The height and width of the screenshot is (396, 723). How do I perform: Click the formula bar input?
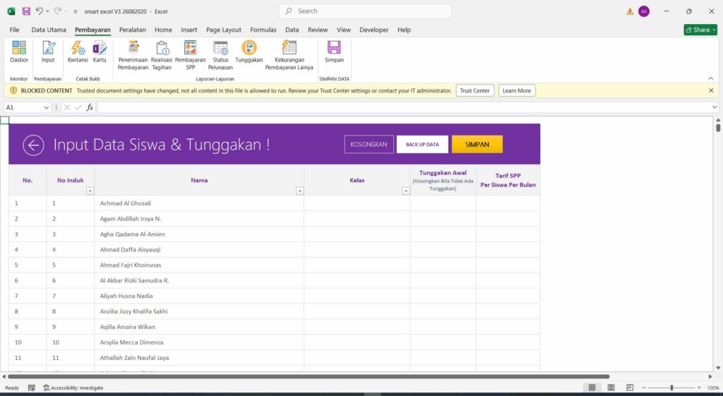[x=403, y=107]
